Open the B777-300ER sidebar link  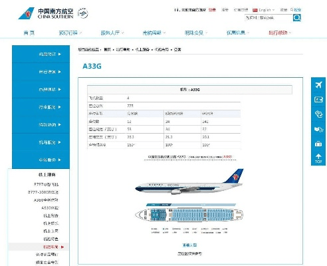[x=43, y=192]
